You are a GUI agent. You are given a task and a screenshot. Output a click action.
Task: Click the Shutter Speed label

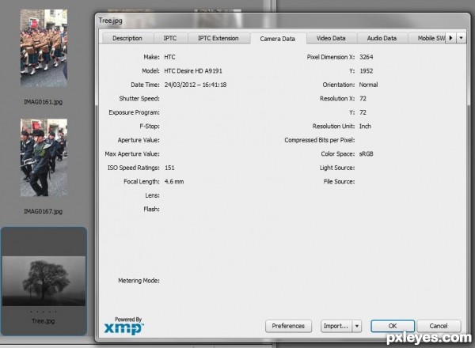coord(139,99)
